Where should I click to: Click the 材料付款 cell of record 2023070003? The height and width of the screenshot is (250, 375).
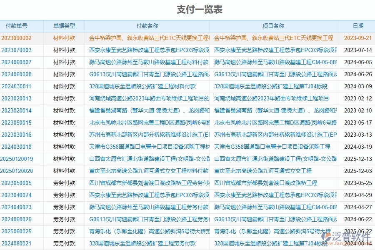coord(62,50)
